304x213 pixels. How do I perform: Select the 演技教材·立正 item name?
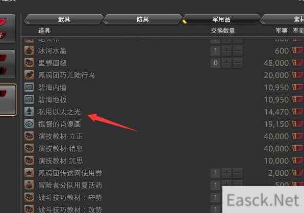pos(61,137)
